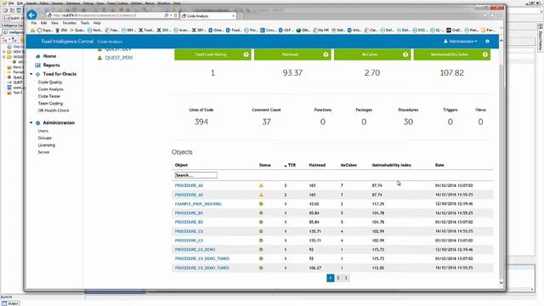This screenshot has height=306, width=544.
Task: Open help icon on Halstead card
Action: (326, 54)
